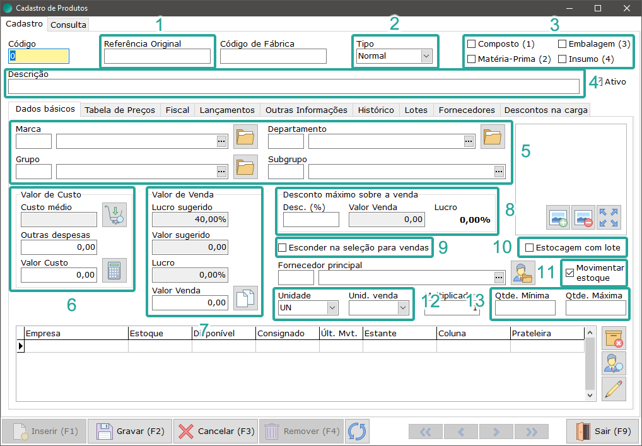Click the refresh arrows icon in bottom bar

(x=357, y=431)
